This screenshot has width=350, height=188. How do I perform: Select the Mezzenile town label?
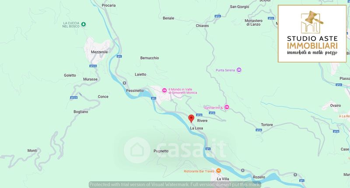pos(99,52)
